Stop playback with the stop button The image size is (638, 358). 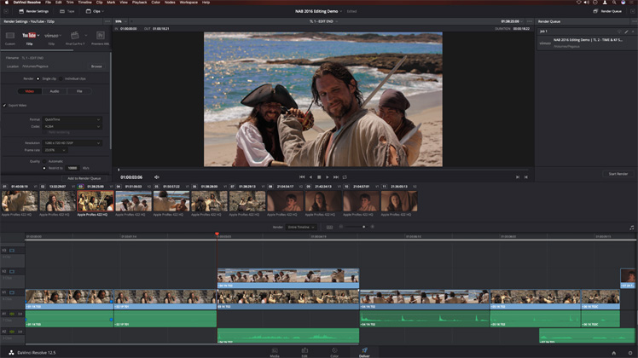pyautogui.click(x=319, y=177)
